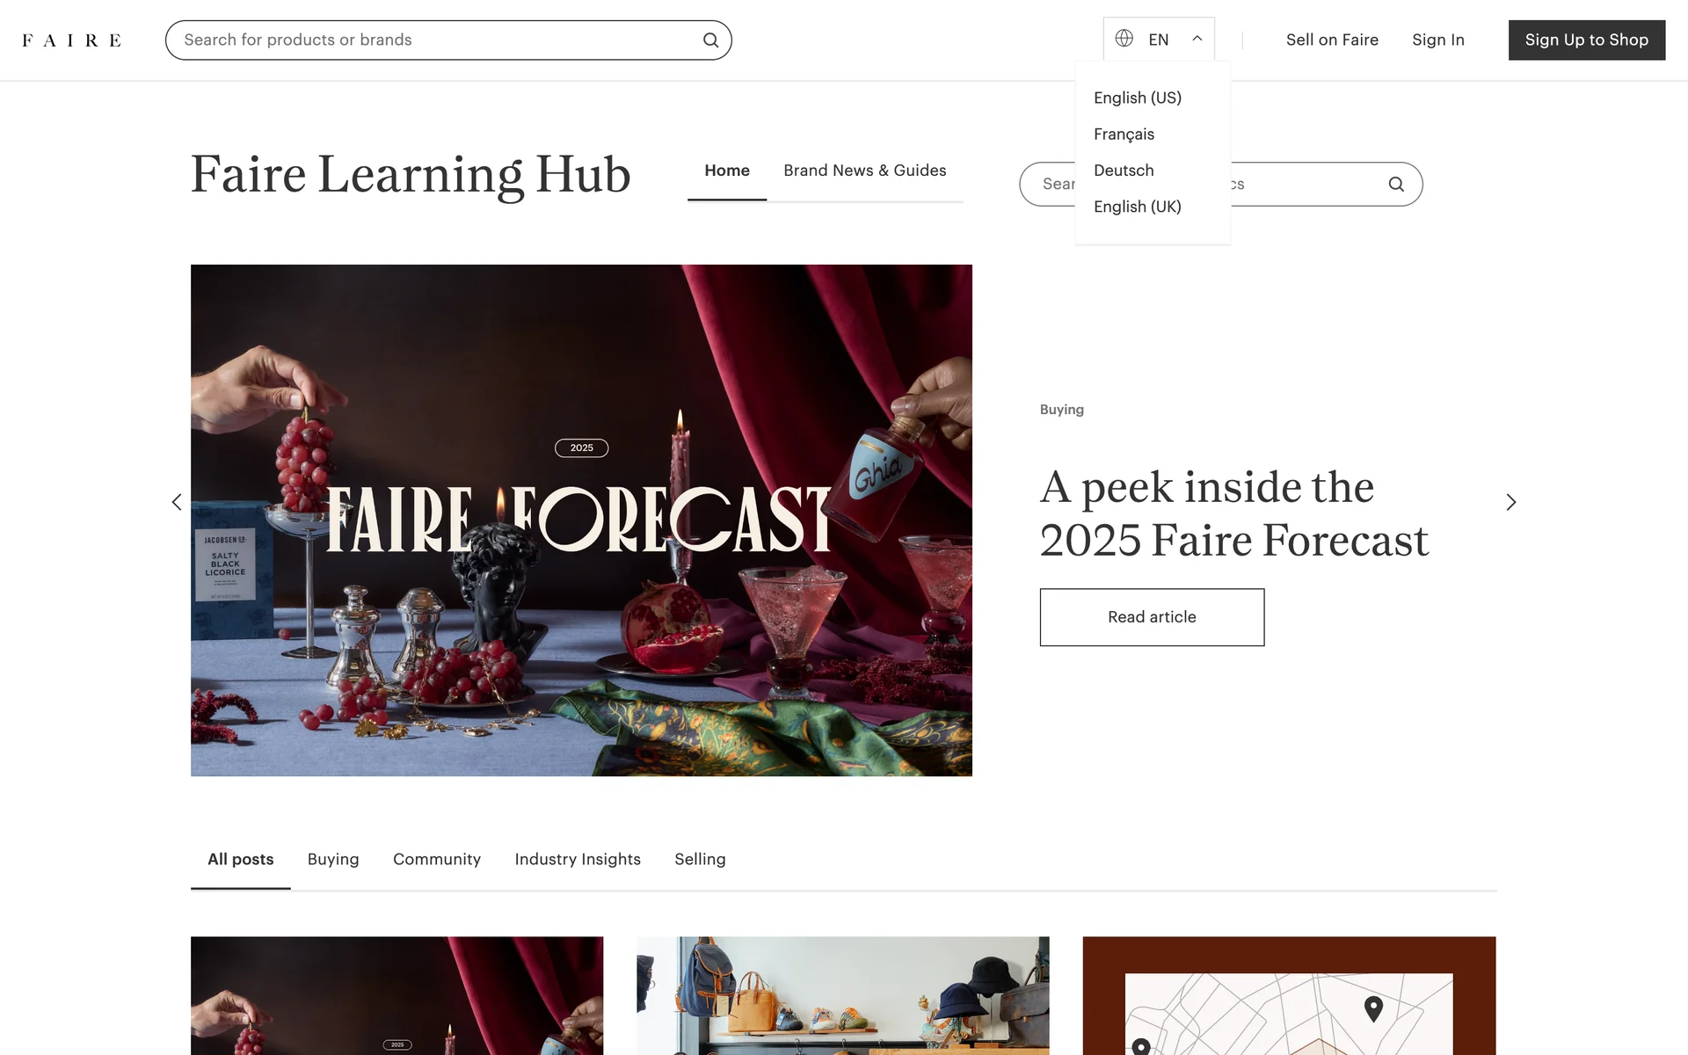Screen dimensions: 1688x1055
Task: Click the globe language icon
Action: pos(1124,39)
